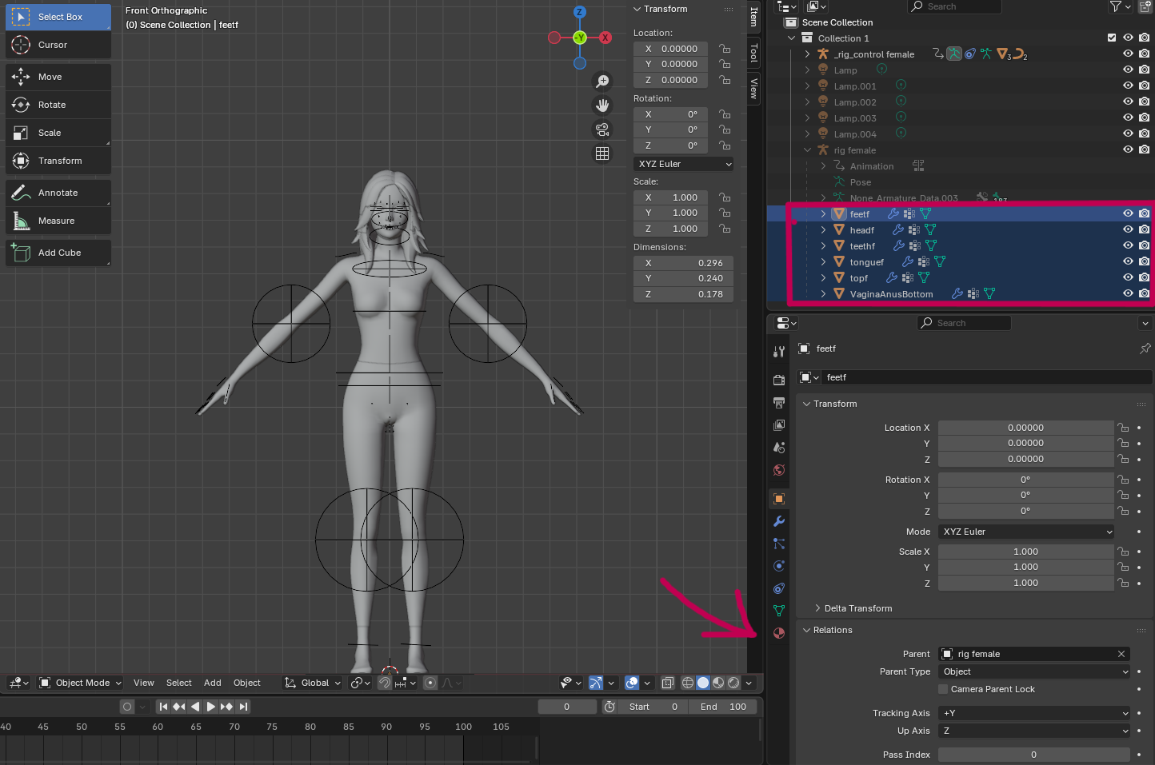Lock Location X in sidebar Transform
The width and height of the screenshot is (1155, 765).
click(725, 49)
